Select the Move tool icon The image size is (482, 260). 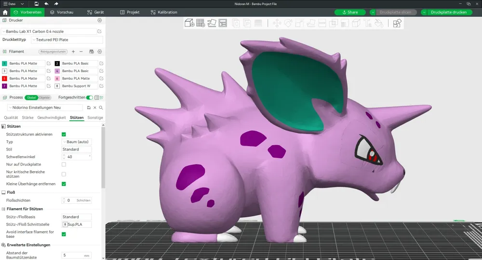[277, 23]
